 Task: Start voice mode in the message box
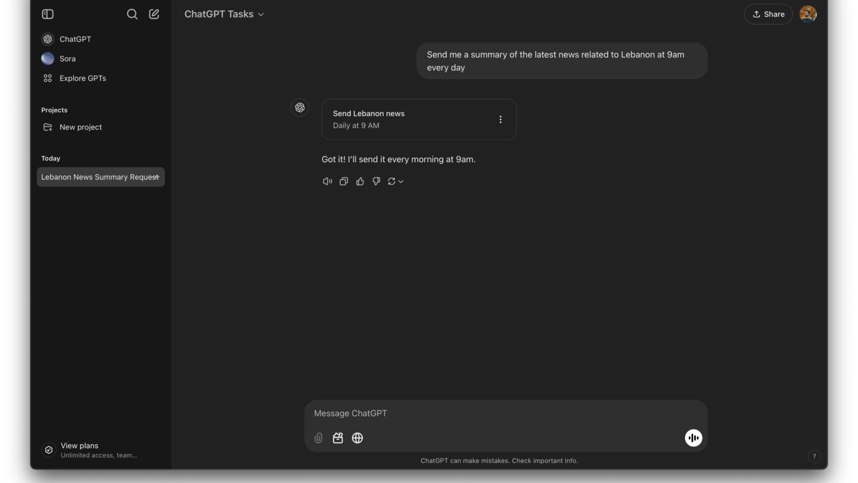point(693,438)
